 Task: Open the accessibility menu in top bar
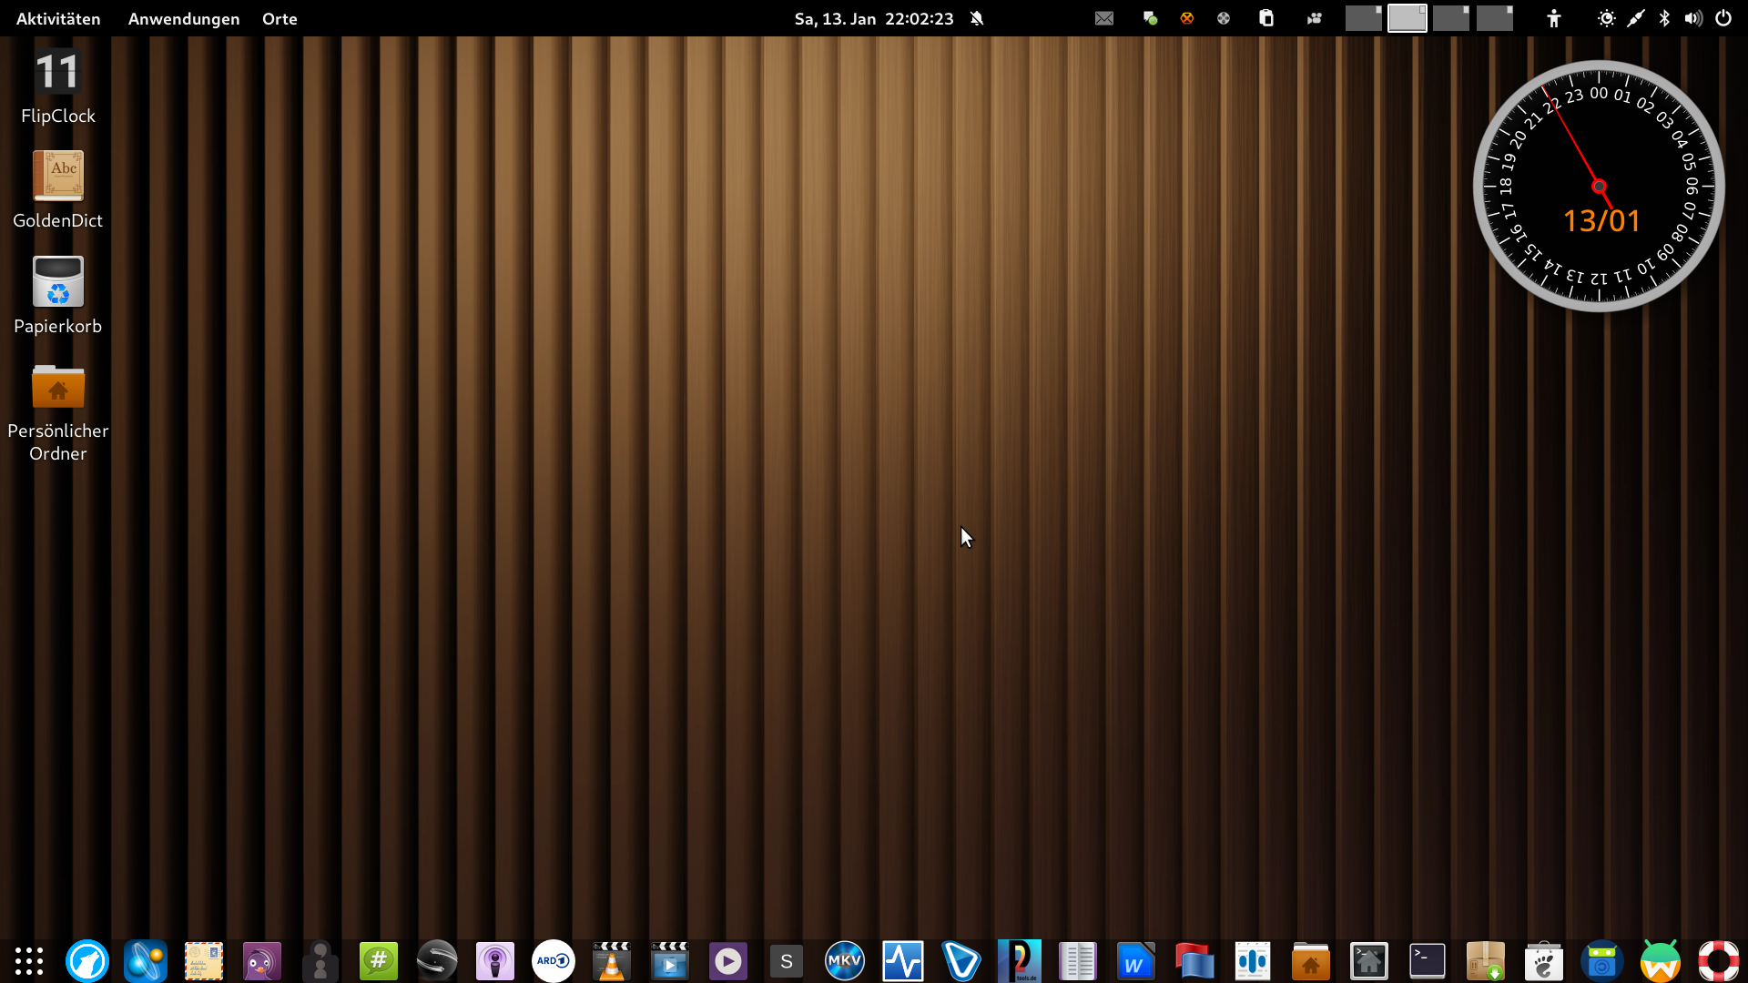click(x=1554, y=18)
